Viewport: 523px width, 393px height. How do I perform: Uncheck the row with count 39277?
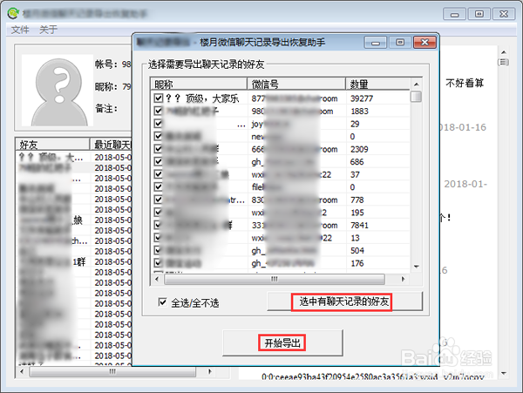pos(159,98)
